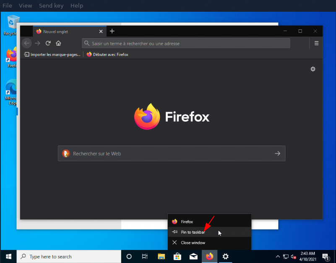Select the Firefox desktop shortcut
The height and width of the screenshot is (263, 336).
coord(11,57)
